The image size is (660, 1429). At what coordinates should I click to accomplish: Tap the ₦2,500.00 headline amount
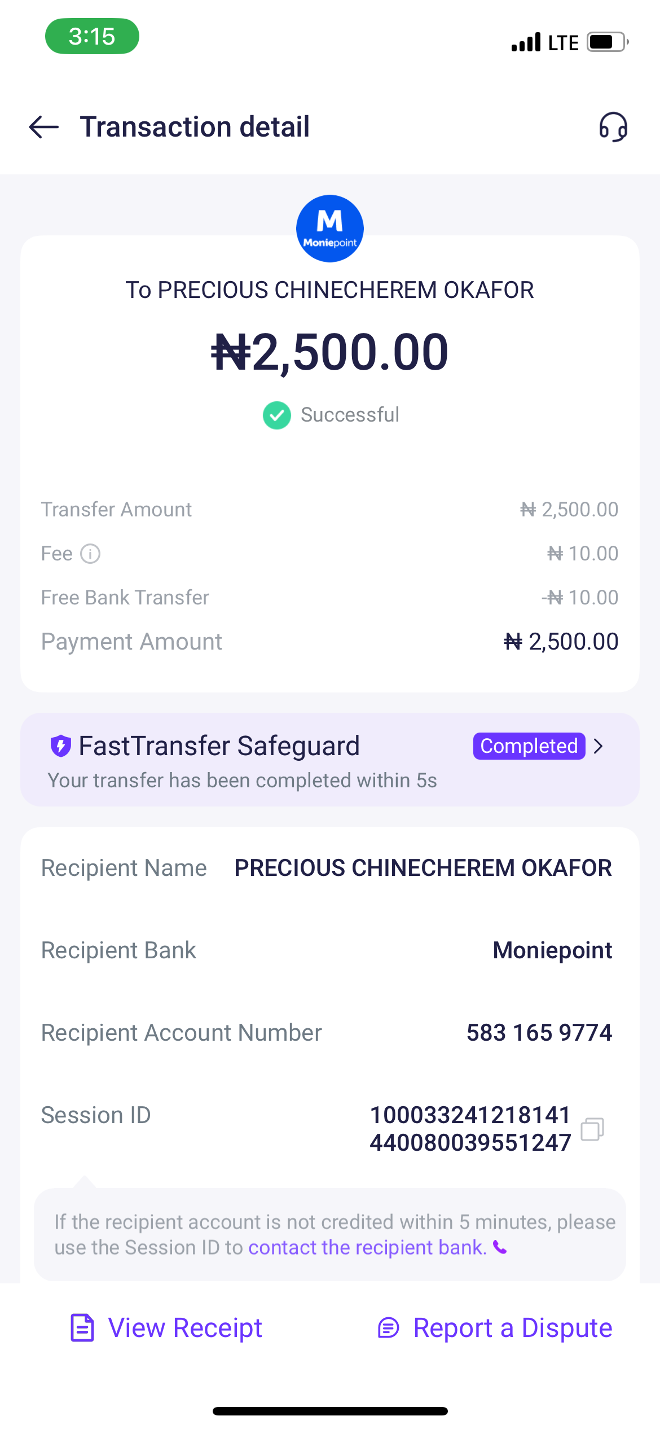330,352
